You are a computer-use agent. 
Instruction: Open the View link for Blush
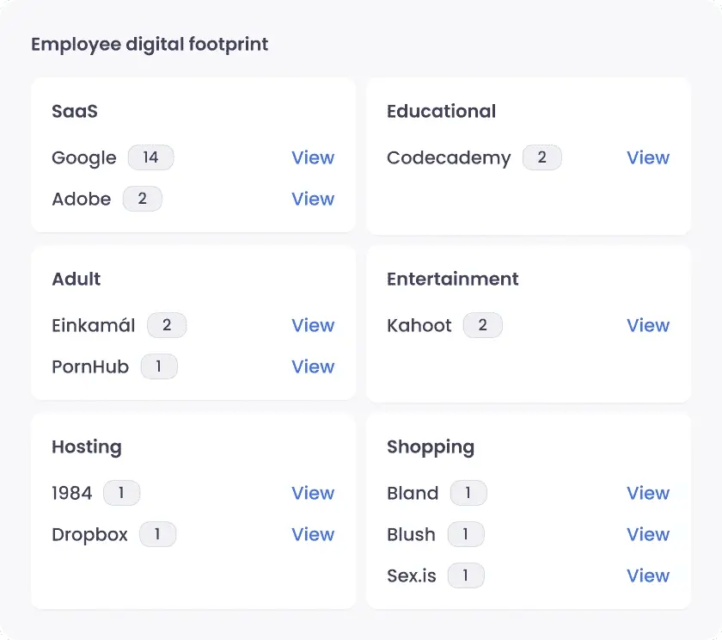647,534
